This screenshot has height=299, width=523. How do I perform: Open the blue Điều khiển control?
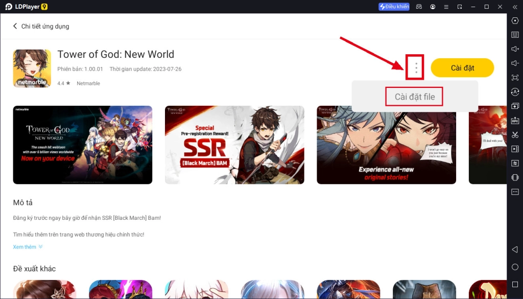point(393,6)
